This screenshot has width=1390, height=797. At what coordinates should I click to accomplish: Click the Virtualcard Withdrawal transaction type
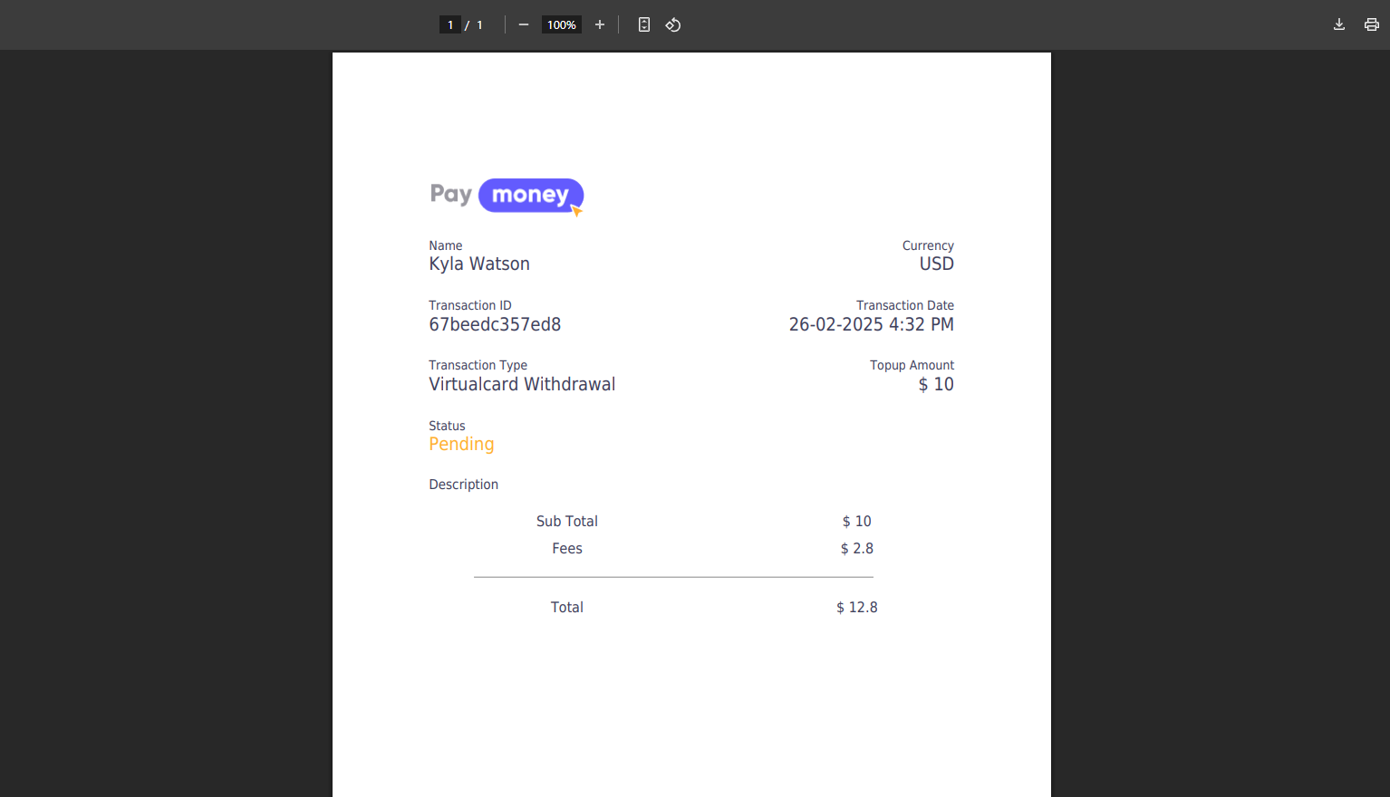pyautogui.click(x=522, y=384)
